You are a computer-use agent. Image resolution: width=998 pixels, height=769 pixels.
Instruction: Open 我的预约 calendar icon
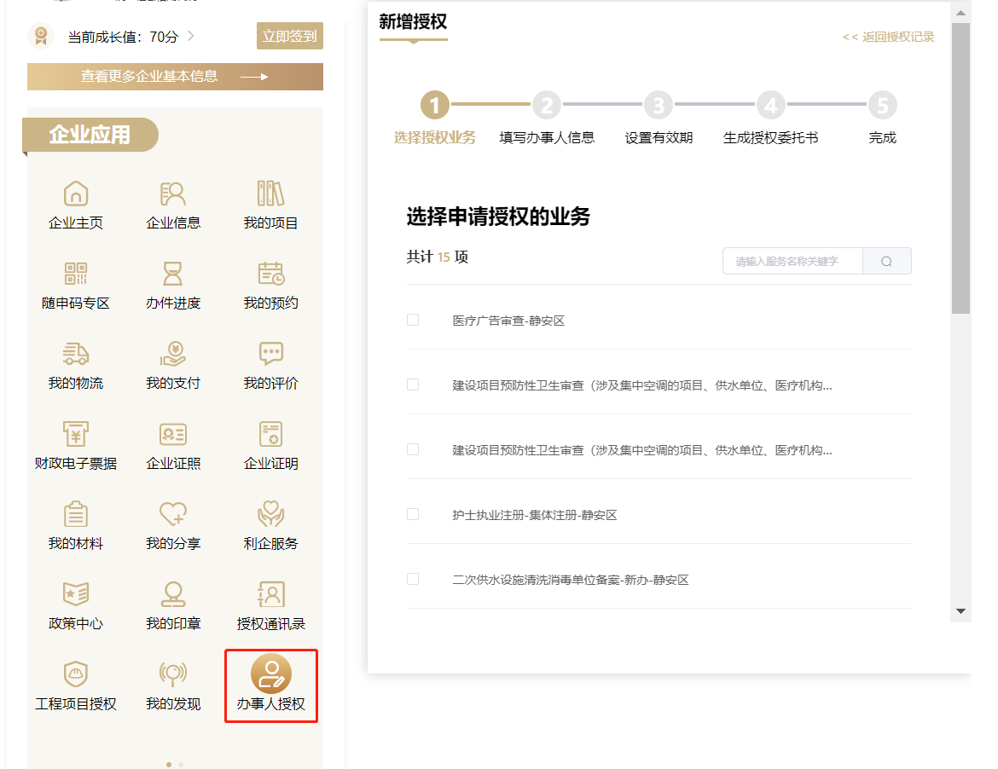coord(270,275)
